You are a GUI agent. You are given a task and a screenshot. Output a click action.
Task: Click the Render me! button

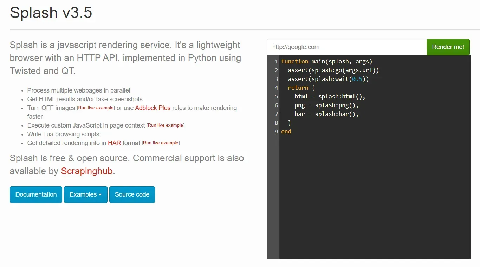click(448, 47)
